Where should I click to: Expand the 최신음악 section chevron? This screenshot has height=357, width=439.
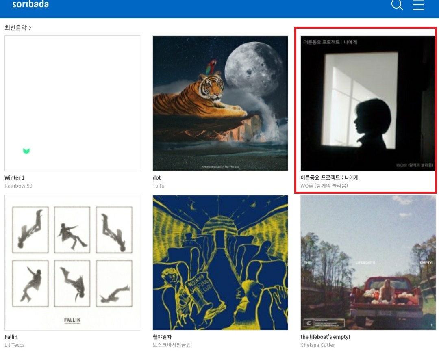click(x=30, y=28)
